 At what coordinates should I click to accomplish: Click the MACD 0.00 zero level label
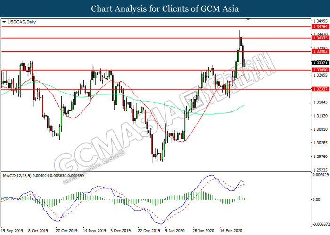click(x=316, y=199)
